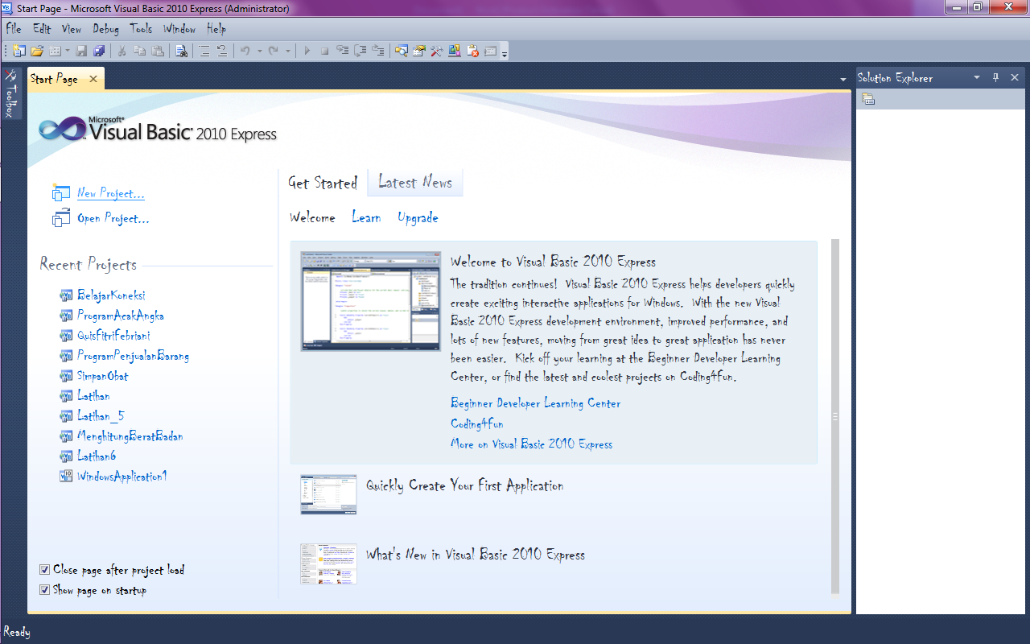This screenshot has height=644, width=1030.
Task: Open the Beginner Developer Learning Center link
Action: click(535, 402)
